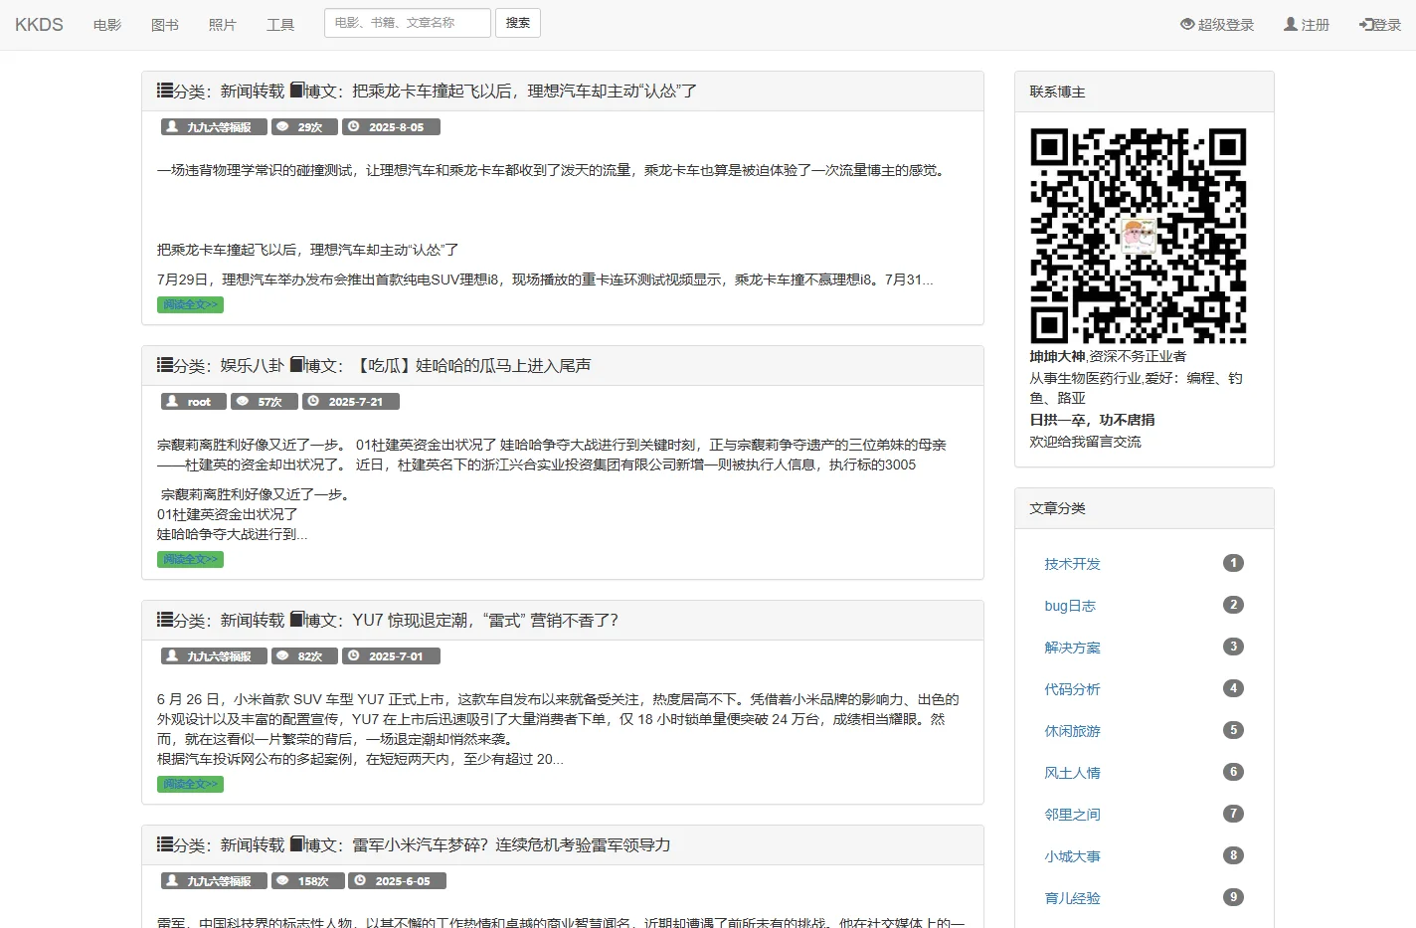Viewport: 1416px width, 928px height.
Task: Open the 风土人情 category
Action: tap(1072, 773)
